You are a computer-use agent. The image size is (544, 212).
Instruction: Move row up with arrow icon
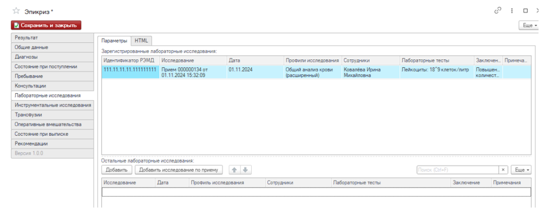235,170
